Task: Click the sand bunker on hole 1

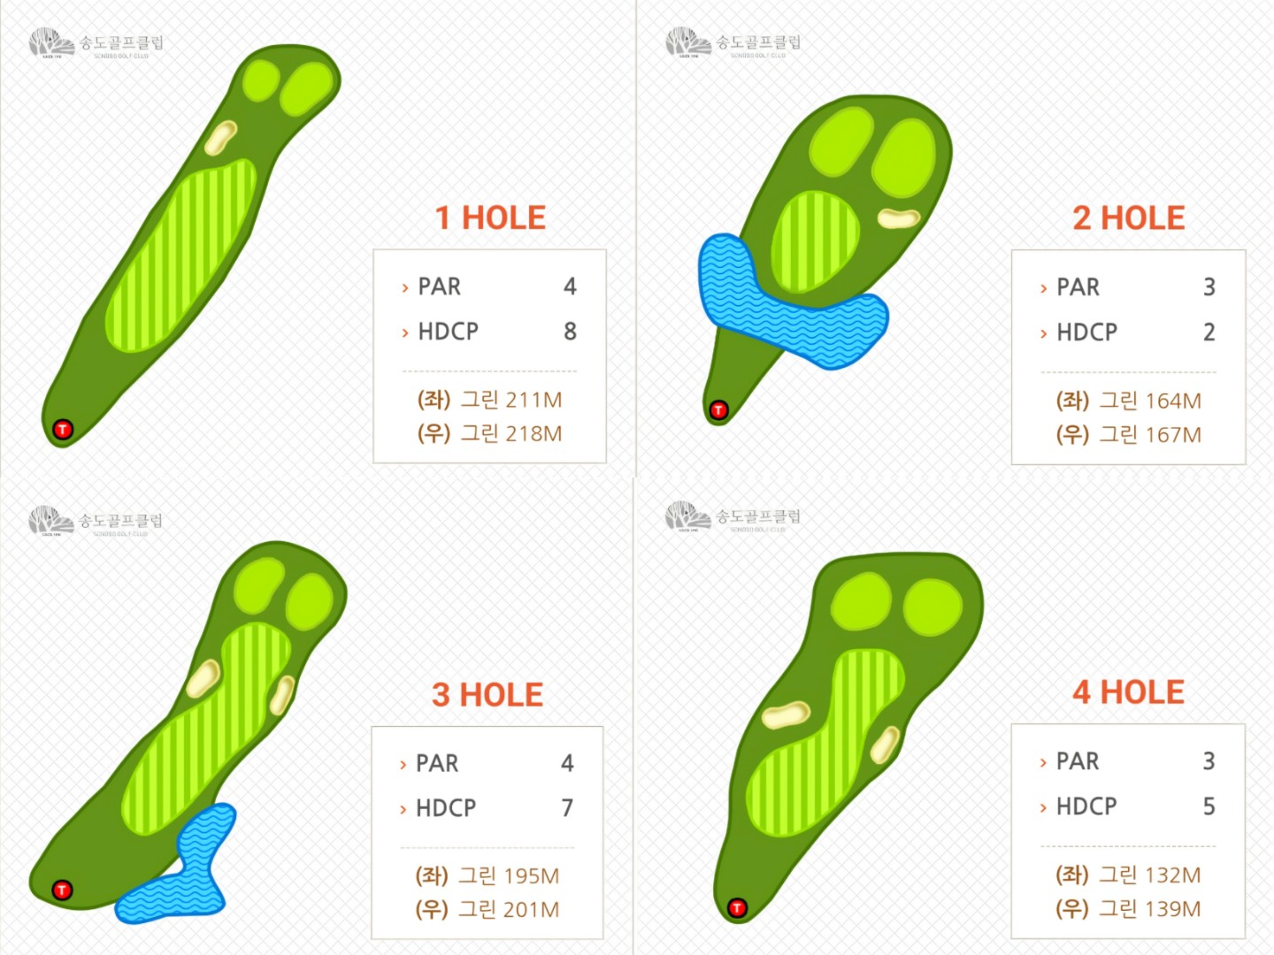Action: (220, 137)
